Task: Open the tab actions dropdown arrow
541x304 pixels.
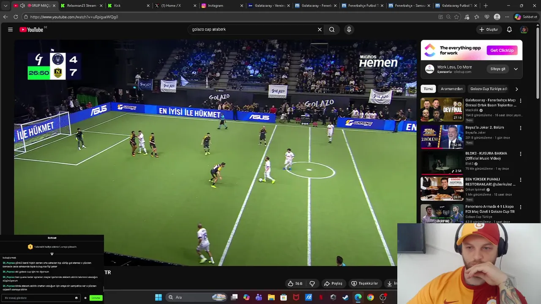Action: coord(5,5)
